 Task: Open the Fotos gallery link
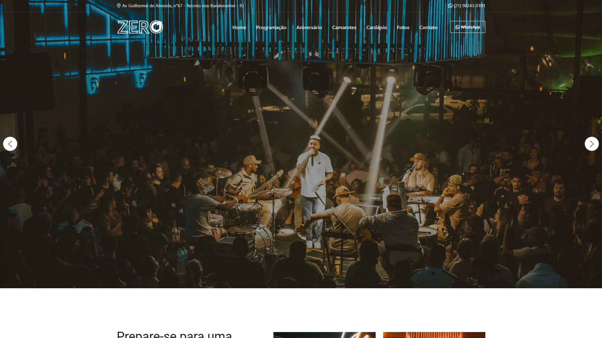click(403, 28)
